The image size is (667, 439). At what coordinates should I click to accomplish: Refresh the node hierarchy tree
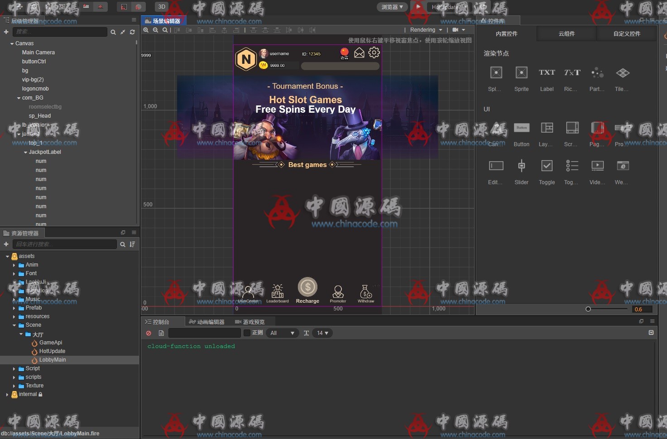[132, 32]
